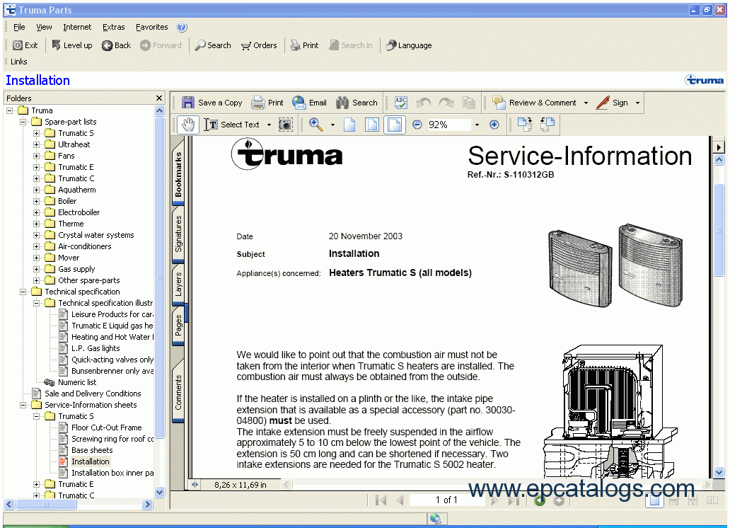
Task: Decrease zoom with minus button
Action: [x=417, y=125]
